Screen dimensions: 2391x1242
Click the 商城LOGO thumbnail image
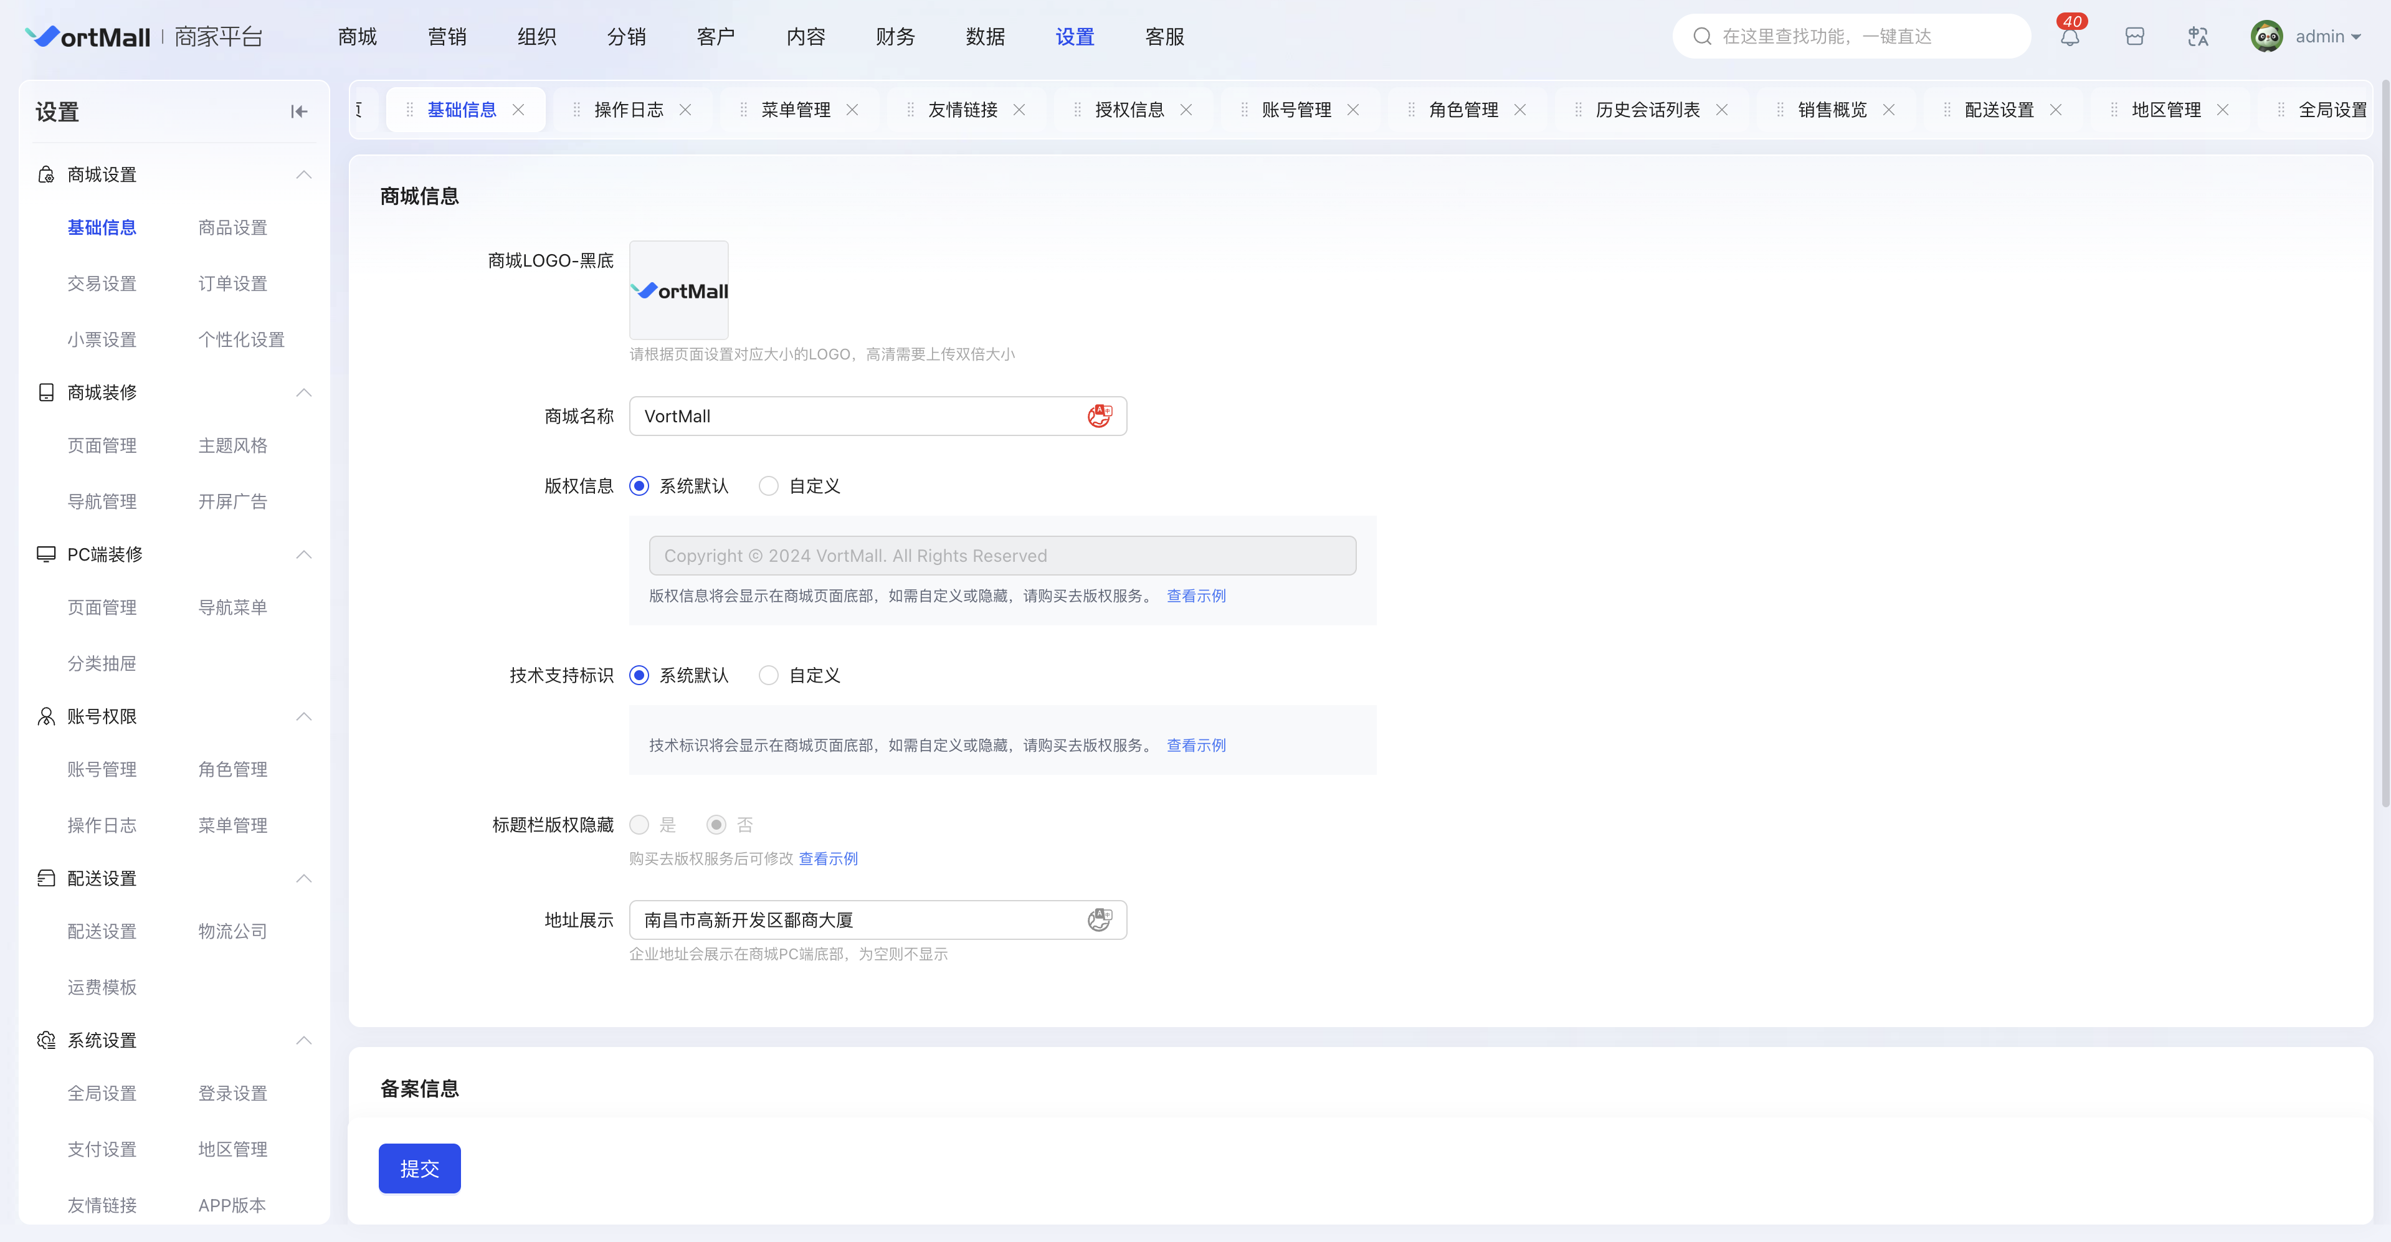(x=678, y=290)
